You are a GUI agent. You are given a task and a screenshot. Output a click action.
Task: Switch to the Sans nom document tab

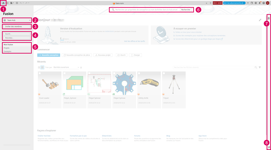coord(118,3)
